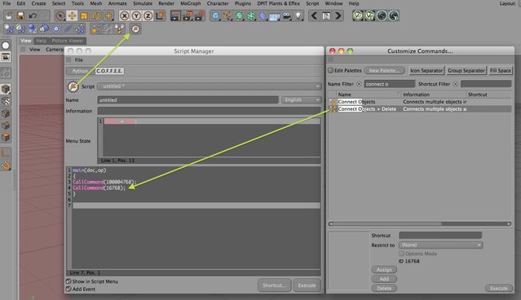Viewport: 521px width, 300px height.
Task: Toggle the Options Mode checkbox
Action: click(x=401, y=254)
